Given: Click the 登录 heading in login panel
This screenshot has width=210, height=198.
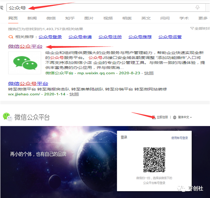Looking at the screenshot, I should pyautogui.click(x=124, y=137).
